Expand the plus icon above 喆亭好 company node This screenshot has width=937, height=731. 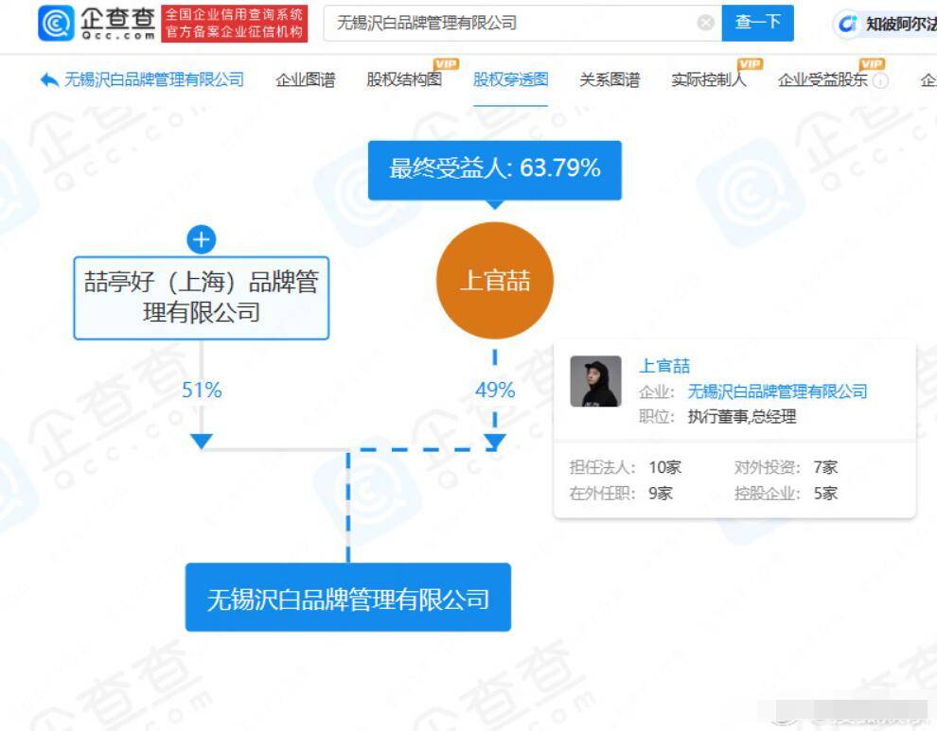tap(202, 240)
